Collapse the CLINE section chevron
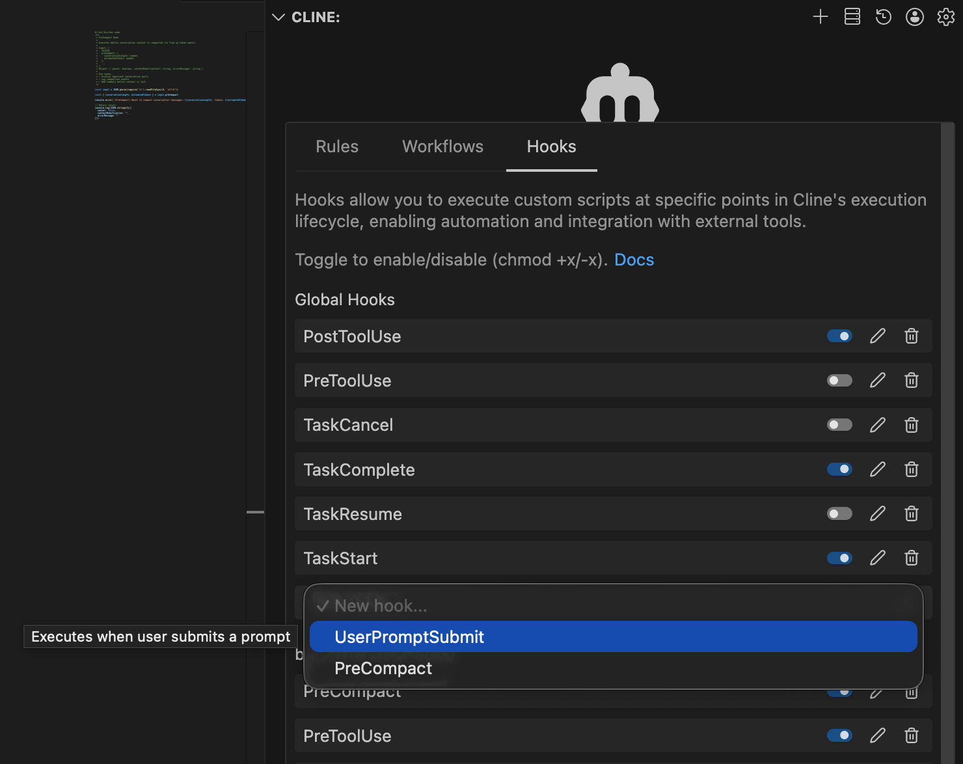Image resolution: width=963 pixels, height=764 pixels. pyautogui.click(x=278, y=17)
